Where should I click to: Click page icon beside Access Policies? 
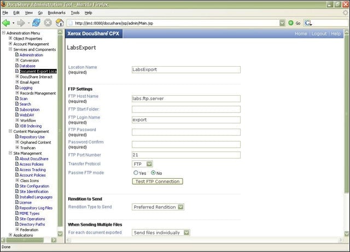(x=17, y=164)
